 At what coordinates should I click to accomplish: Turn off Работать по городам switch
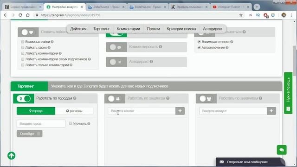click(x=24, y=99)
